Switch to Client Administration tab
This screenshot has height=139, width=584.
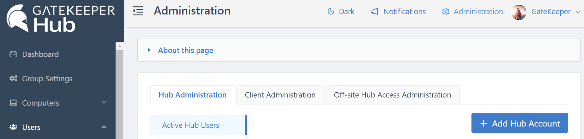pos(280,95)
